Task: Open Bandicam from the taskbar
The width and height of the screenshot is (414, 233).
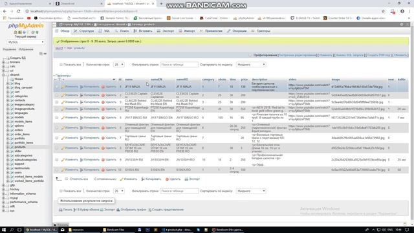Action: 228,230
